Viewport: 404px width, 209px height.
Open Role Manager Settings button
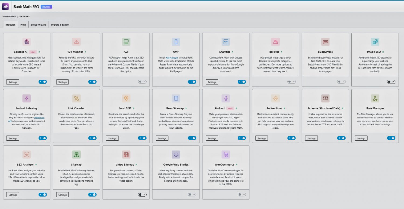point(361,138)
